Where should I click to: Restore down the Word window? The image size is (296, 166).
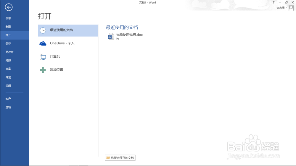(x=286, y=2)
